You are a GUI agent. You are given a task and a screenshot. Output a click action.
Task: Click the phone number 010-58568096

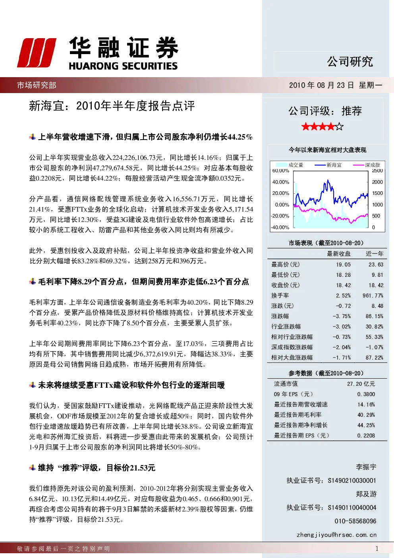(x=355, y=521)
